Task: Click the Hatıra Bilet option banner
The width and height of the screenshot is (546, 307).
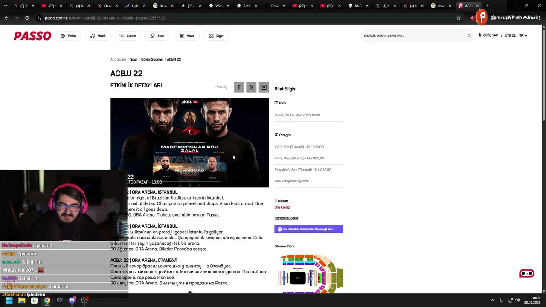Action: (x=309, y=229)
